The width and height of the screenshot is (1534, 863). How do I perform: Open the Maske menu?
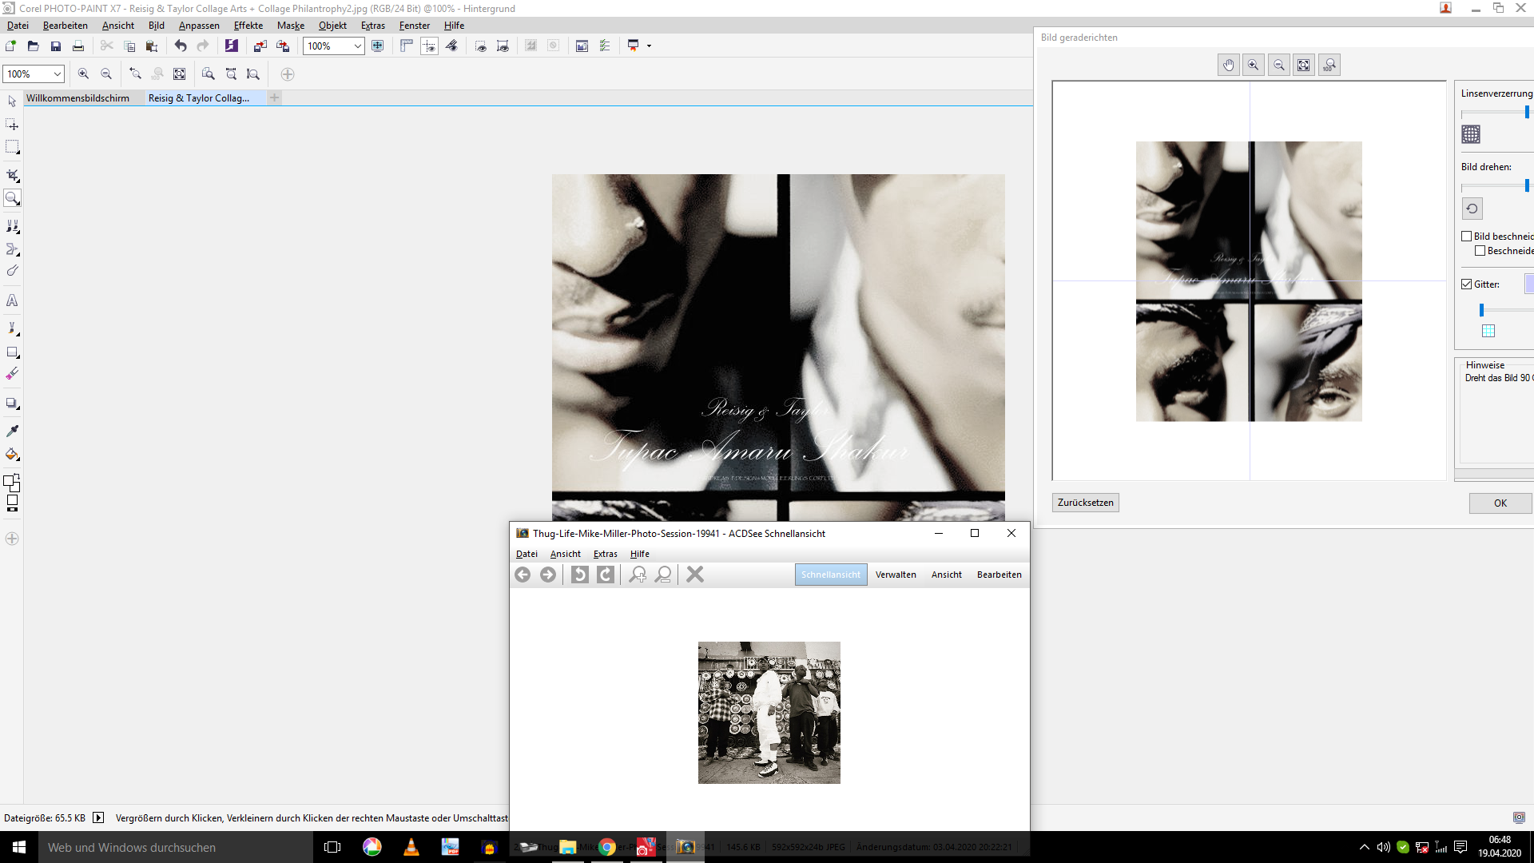tap(291, 26)
